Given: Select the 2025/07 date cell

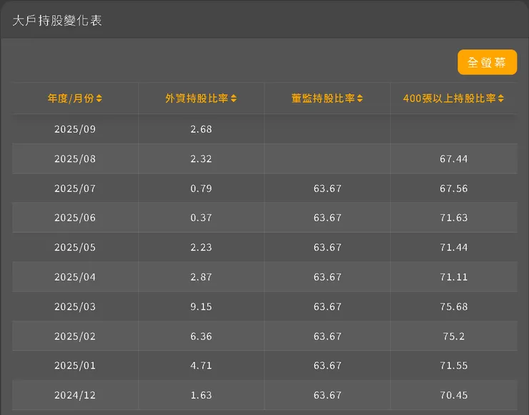Looking at the screenshot, I should [x=75, y=189].
